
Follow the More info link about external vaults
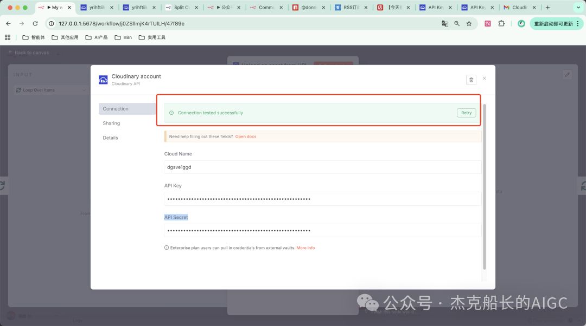(305, 247)
